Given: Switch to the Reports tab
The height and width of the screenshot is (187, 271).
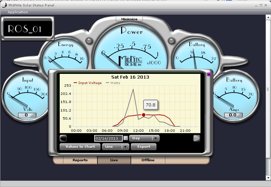Looking at the screenshot, I should (80, 160).
